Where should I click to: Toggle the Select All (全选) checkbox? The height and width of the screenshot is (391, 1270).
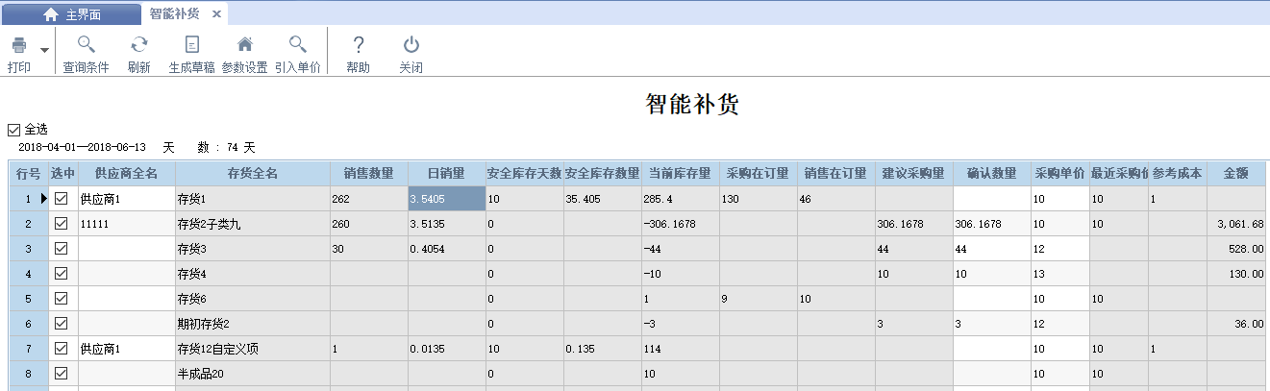[x=13, y=129]
